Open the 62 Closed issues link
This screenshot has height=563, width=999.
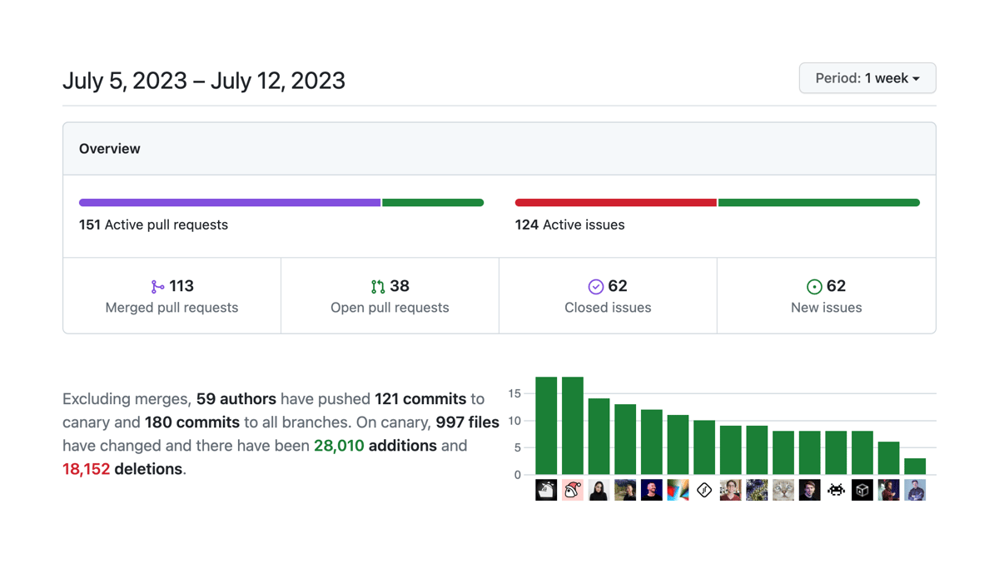pos(608,296)
